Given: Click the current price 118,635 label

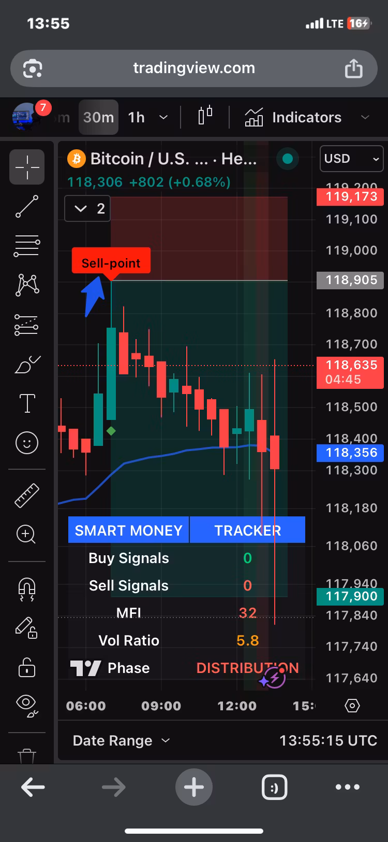Looking at the screenshot, I should click(x=350, y=372).
